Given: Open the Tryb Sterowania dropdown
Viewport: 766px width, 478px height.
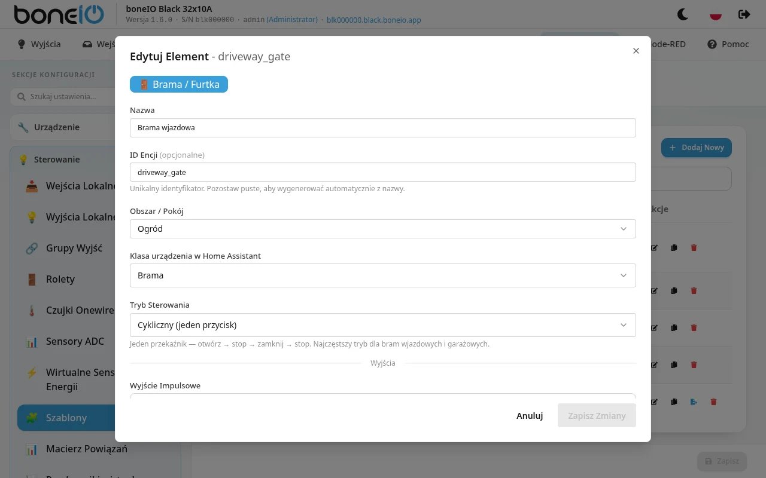Looking at the screenshot, I should pyautogui.click(x=383, y=325).
